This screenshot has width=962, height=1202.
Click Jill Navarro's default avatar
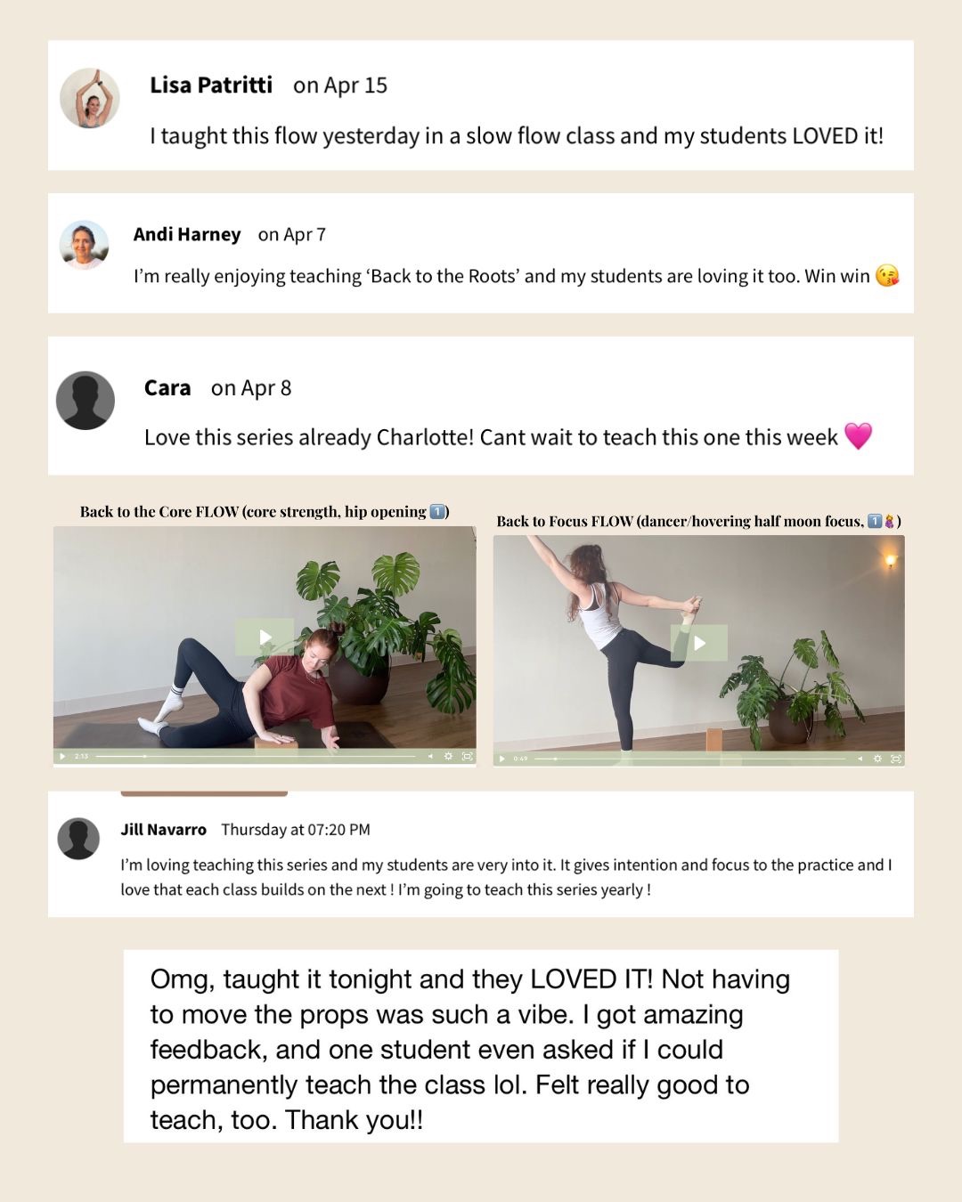78,839
